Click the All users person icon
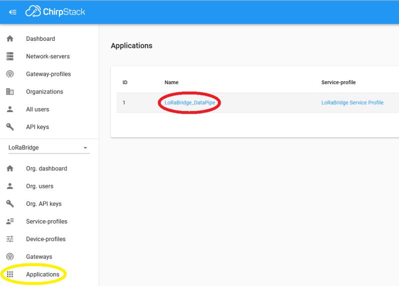Viewport: 399px width, 286px height. coord(10,109)
